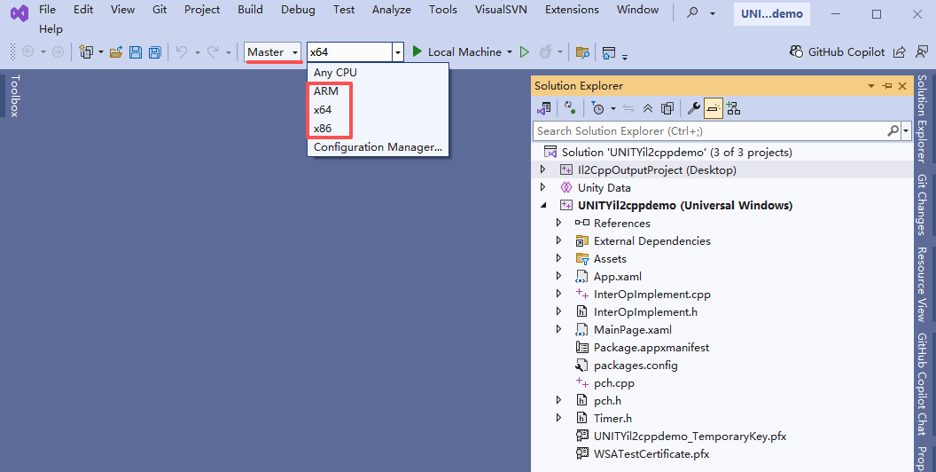This screenshot has width=936, height=472.
Task: Expand the Assets folder node
Action: click(x=558, y=258)
